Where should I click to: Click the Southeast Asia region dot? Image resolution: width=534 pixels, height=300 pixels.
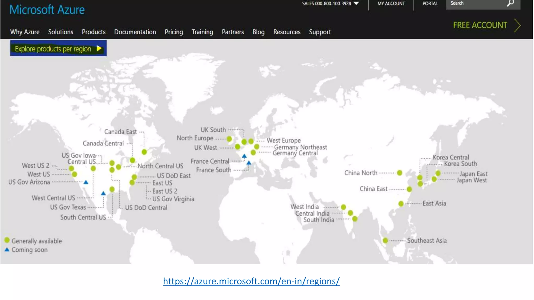[x=385, y=240]
